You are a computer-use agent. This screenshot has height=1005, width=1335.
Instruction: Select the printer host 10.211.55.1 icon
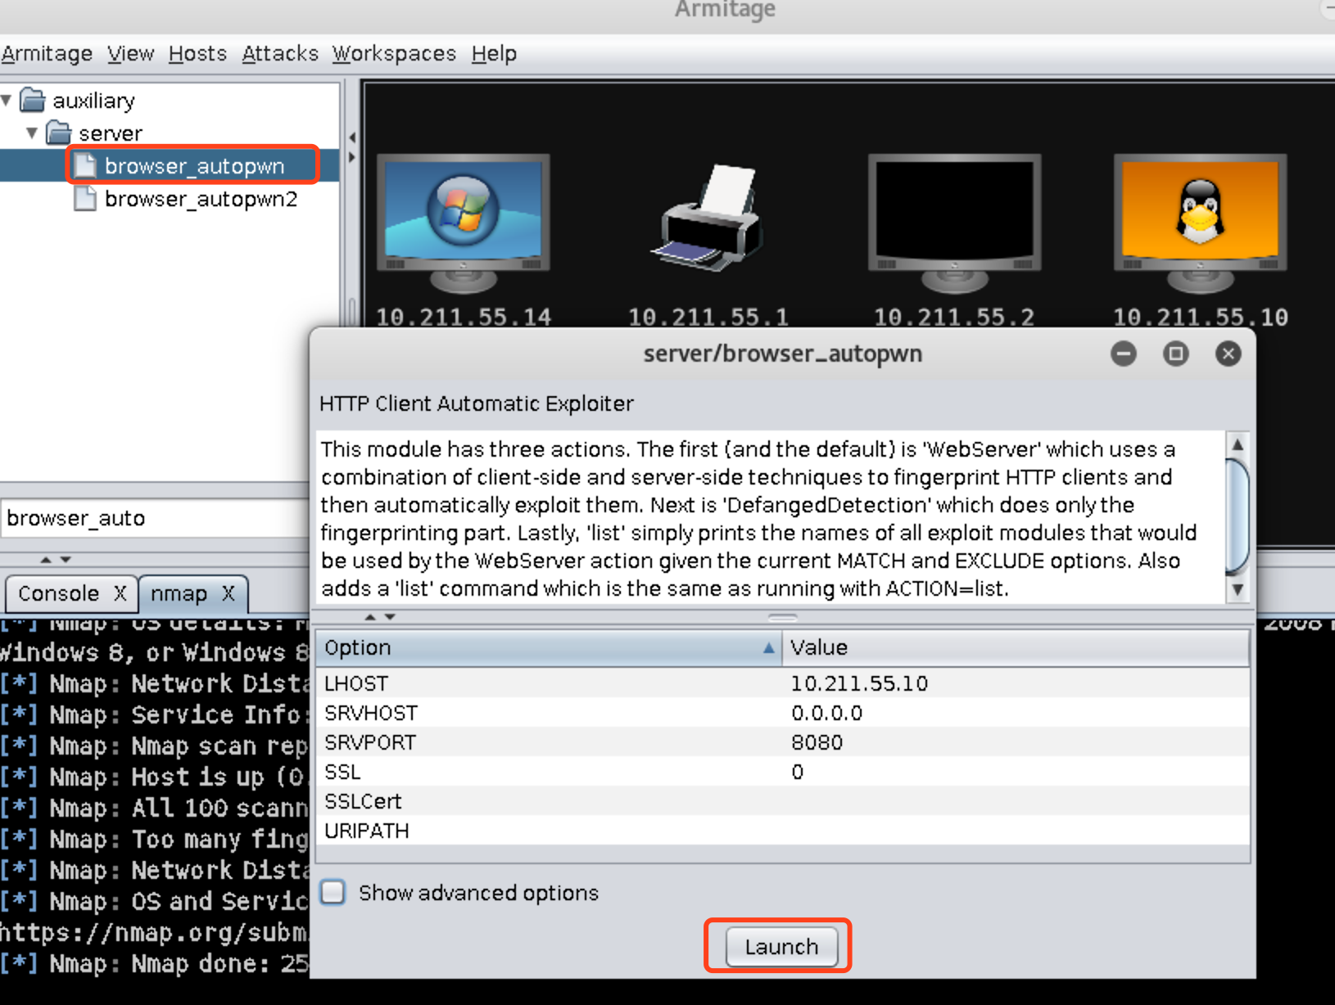click(x=708, y=219)
